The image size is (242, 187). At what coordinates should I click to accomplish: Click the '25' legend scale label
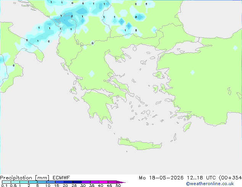pyautogui.click(x=74, y=185)
